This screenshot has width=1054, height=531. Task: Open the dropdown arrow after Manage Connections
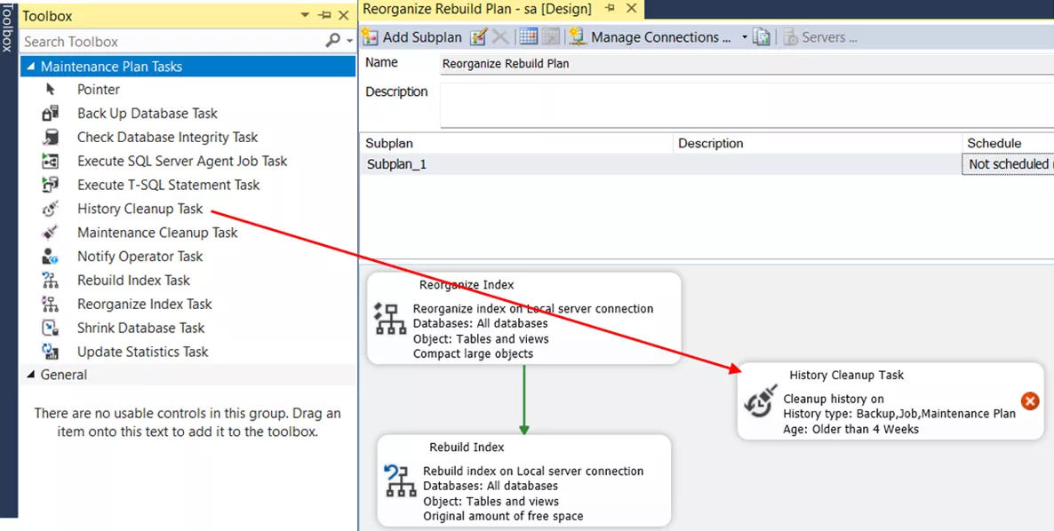click(x=744, y=37)
